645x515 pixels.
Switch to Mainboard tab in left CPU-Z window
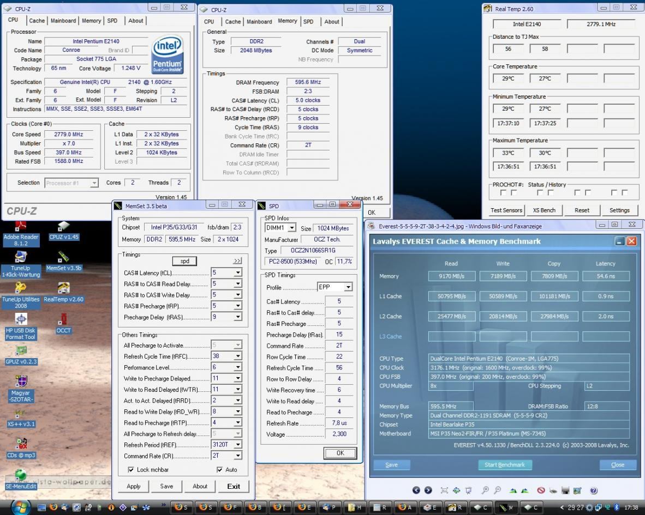pyautogui.click(x=63, y=21)
